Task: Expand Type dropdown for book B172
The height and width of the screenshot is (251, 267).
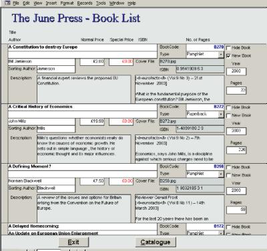Action: 221,233
